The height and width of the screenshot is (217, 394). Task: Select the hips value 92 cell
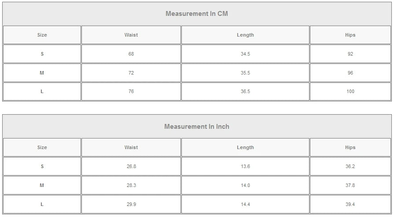[x=350, y=54]
